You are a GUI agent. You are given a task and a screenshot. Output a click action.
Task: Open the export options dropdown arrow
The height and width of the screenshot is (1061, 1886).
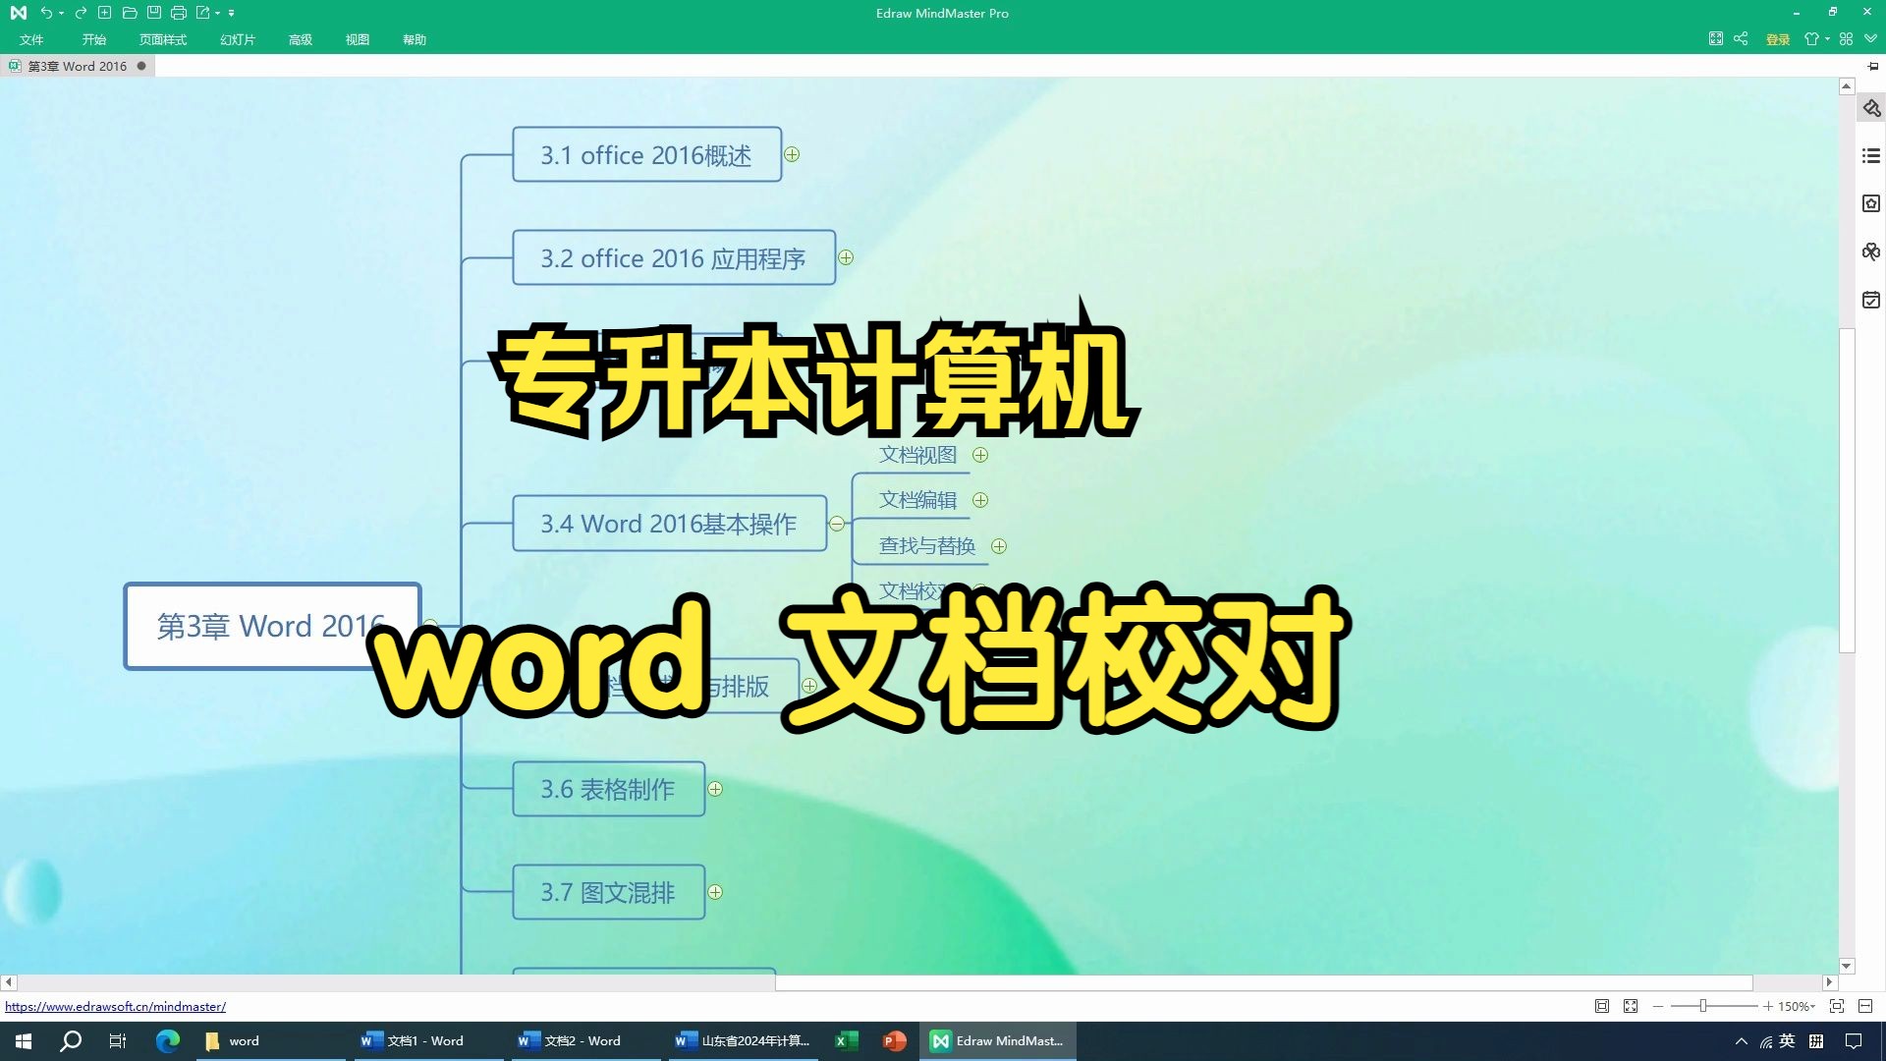click(217, 14)
